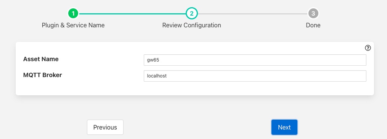Click the step 2 circle indicator
The width and height of the screenshot is (387, 139).
click(x=191, y=14)
